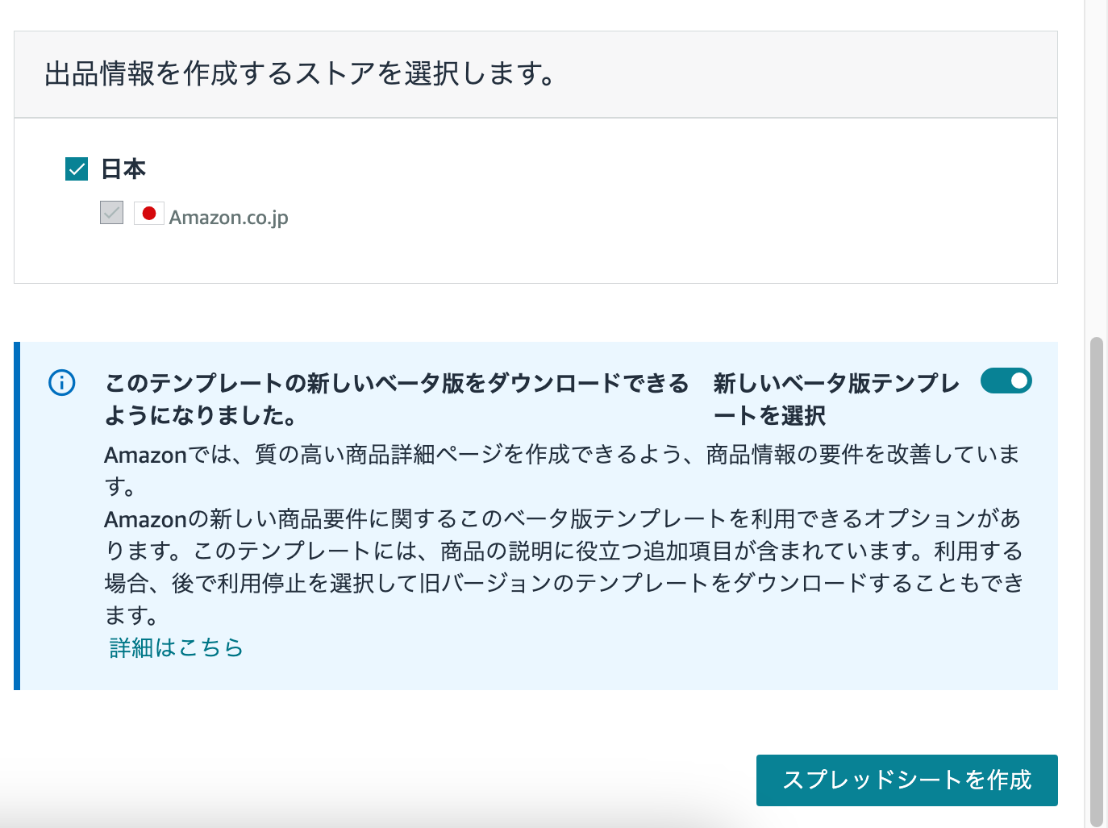Click the scrollbar track above the thumb
This screenshot has height=828, width=1108.
(x=1096, y=161)
